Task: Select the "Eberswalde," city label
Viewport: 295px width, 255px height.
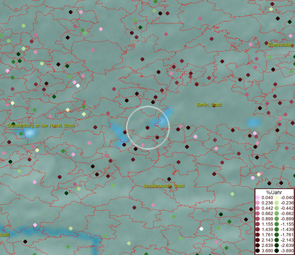Action: point(280,45)
